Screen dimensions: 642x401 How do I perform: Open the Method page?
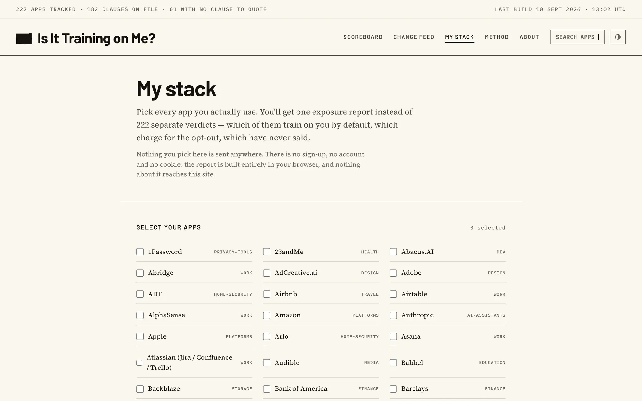[497, 37]
